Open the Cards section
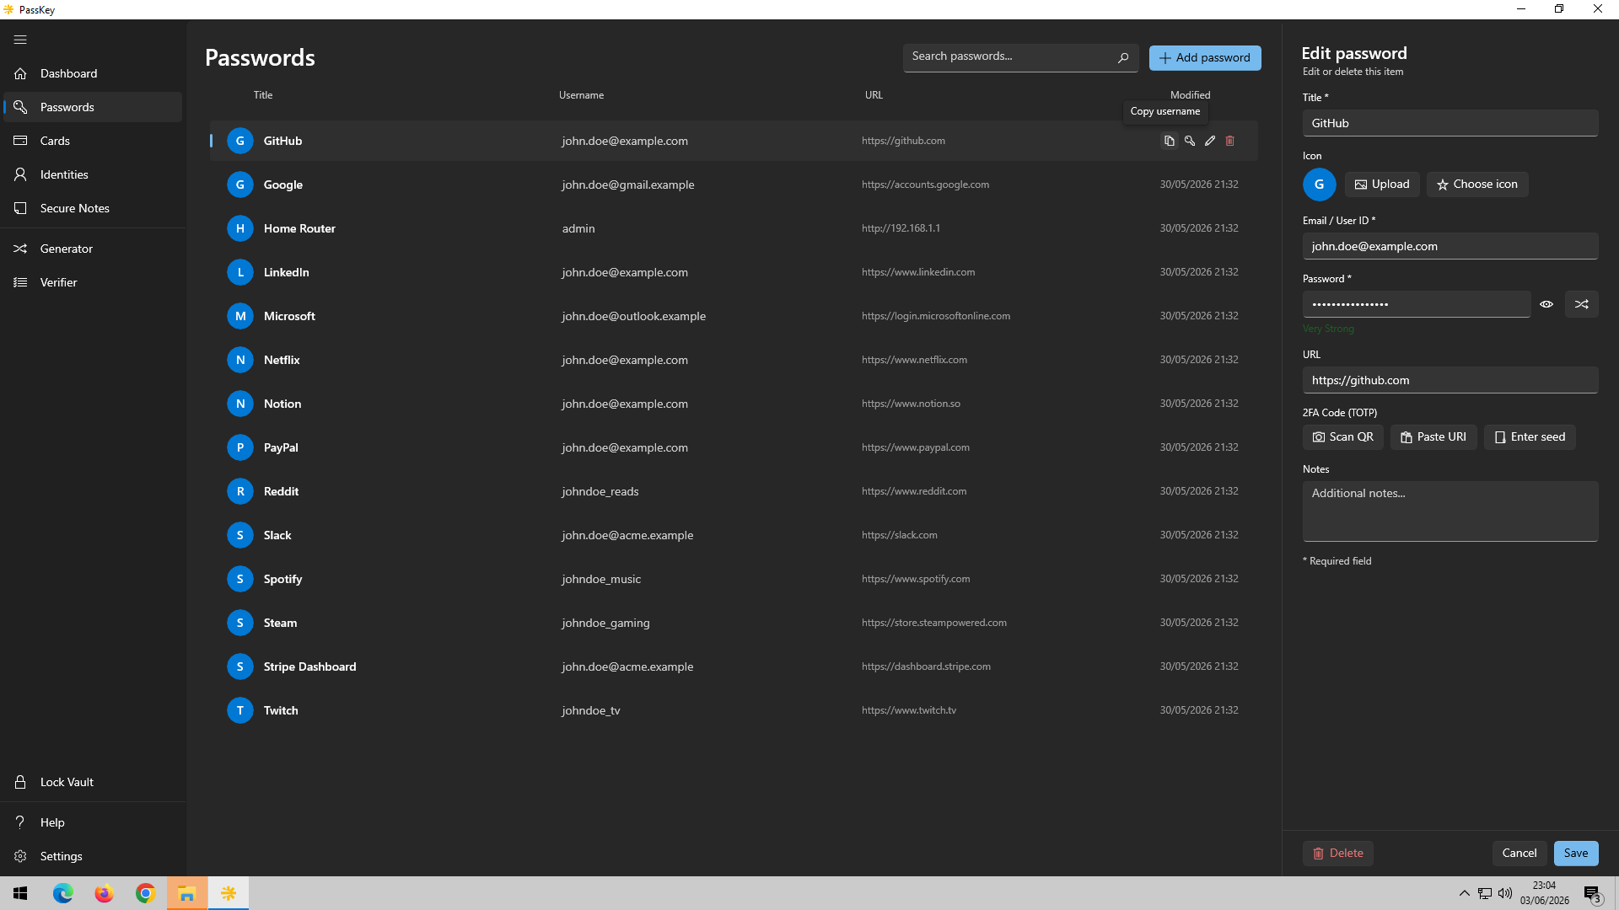 93,141
